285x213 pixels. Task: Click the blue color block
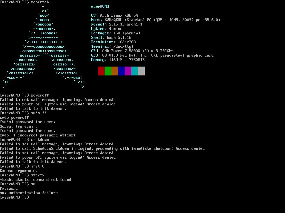coord(121,71)
